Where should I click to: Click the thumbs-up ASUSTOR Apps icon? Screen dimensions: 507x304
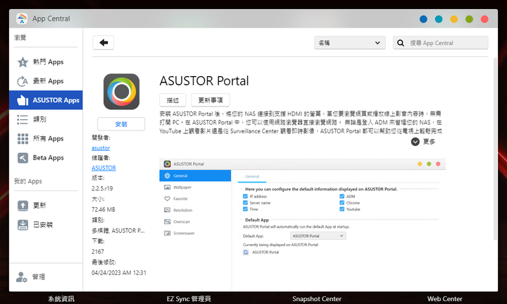pyautogui.click(x=23, y=100)
